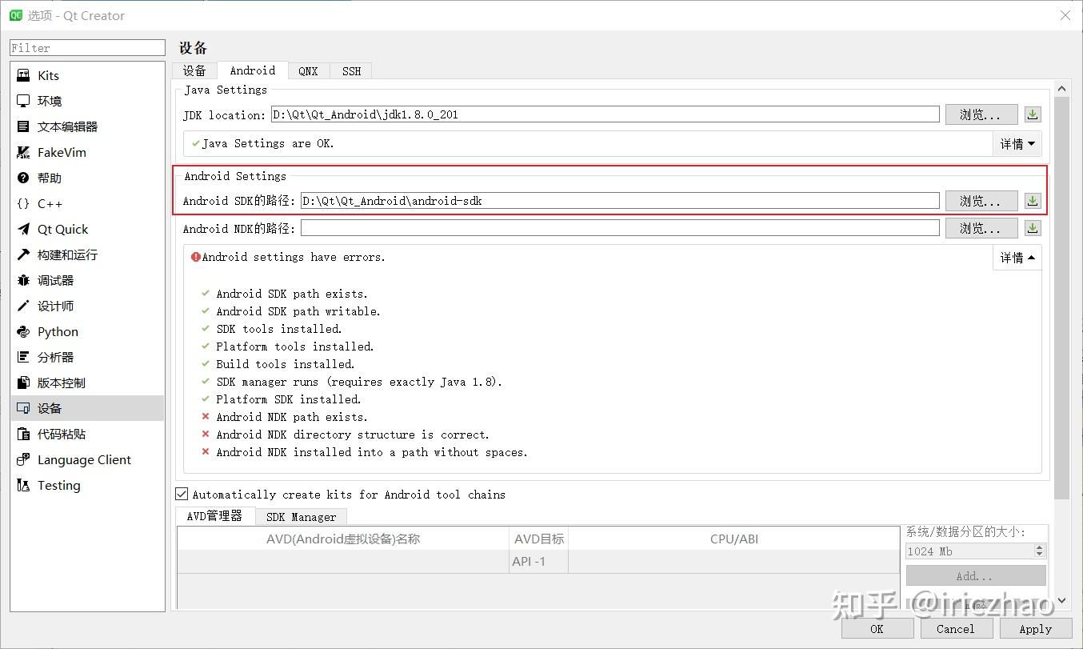
Task: Click the Qt Creator logo in title bar
Action: point(15,15)
